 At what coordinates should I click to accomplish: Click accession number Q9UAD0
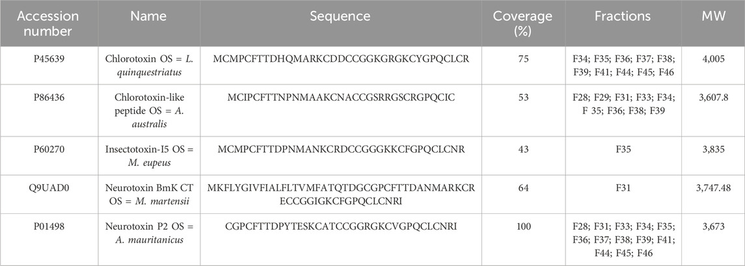click(49, 189)
